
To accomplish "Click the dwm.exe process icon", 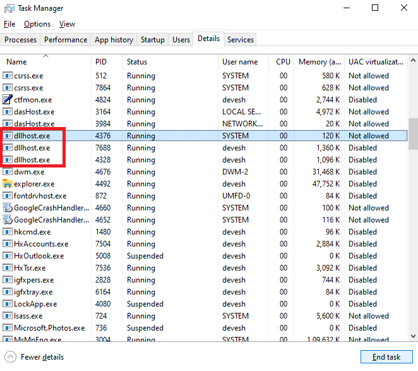I will click(x=8, y=172).
